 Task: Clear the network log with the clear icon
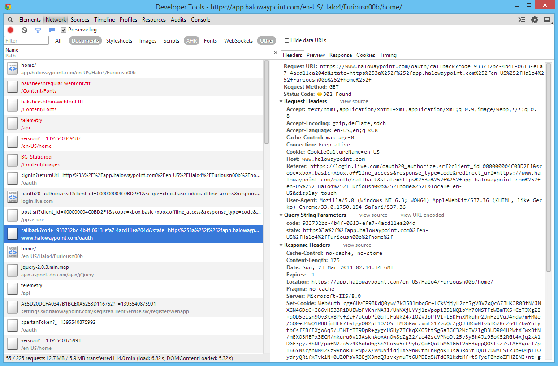(24, 30)
